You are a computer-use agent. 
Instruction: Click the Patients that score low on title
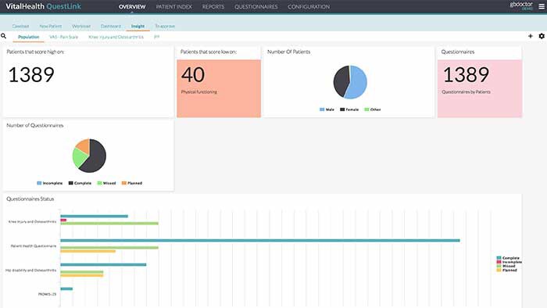point(209,52)
